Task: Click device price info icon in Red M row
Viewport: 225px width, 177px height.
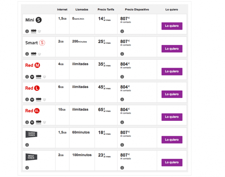Action: (x=122, y=77)
